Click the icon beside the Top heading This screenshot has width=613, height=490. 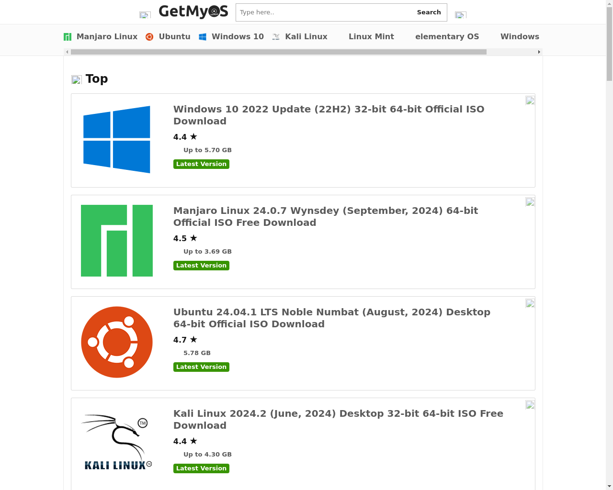pyautogui.click(x=77, y=79)
